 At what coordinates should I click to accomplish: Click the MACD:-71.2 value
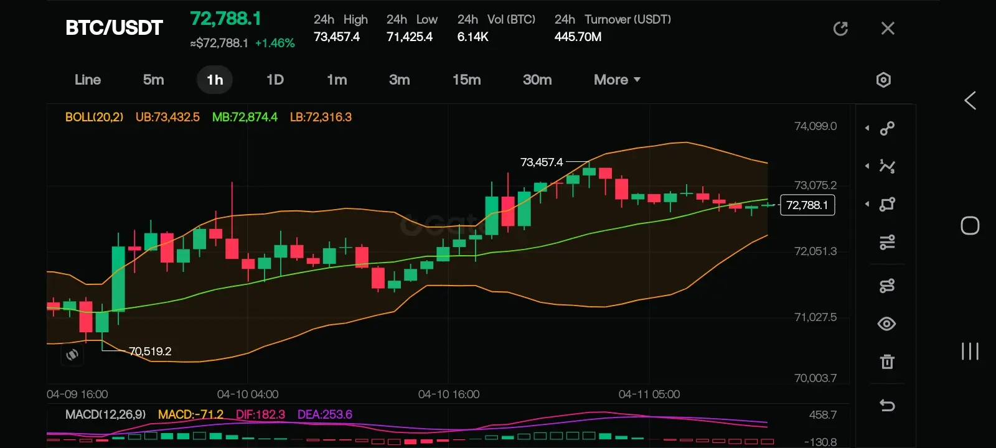(x=190, y=414)
